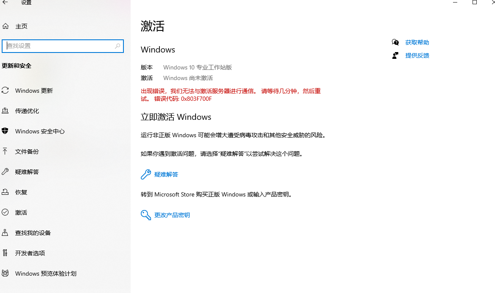Maximize the Settings window
The height and width of the screenshot is (293, 495).
pos(475,2)
